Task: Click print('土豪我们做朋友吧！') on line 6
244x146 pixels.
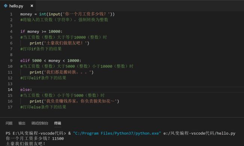Action: pyautogui.click(x=59, y=43)
